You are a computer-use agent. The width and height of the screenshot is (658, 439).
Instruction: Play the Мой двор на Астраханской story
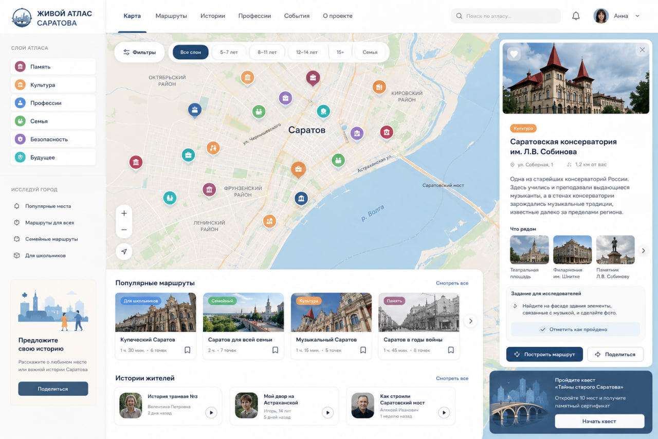(327, 412)
